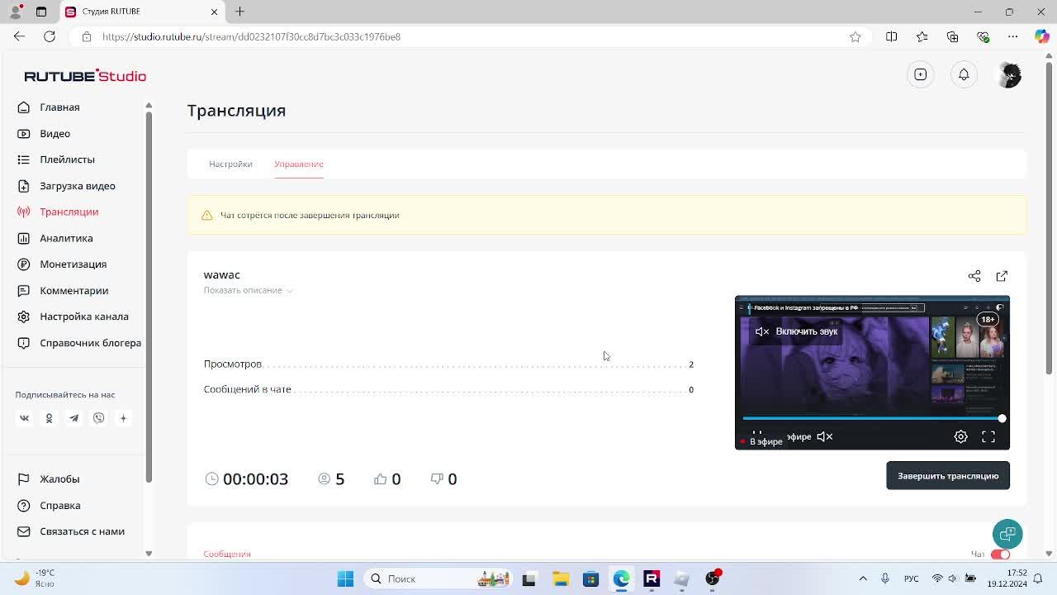Viewport: 1057px width, 595px height.
Task: Switch to the Настройки tab
Action: click(x=230, y=164)
